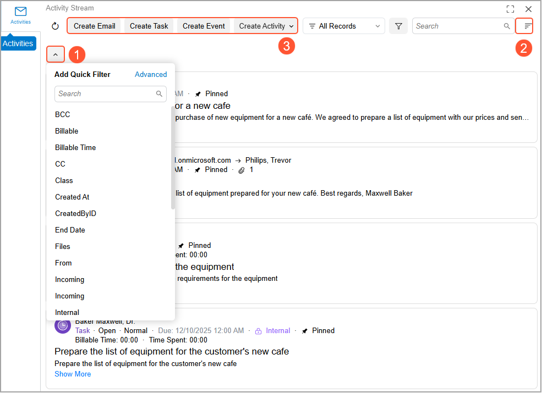Click the magnifier in the top search box

507,26
